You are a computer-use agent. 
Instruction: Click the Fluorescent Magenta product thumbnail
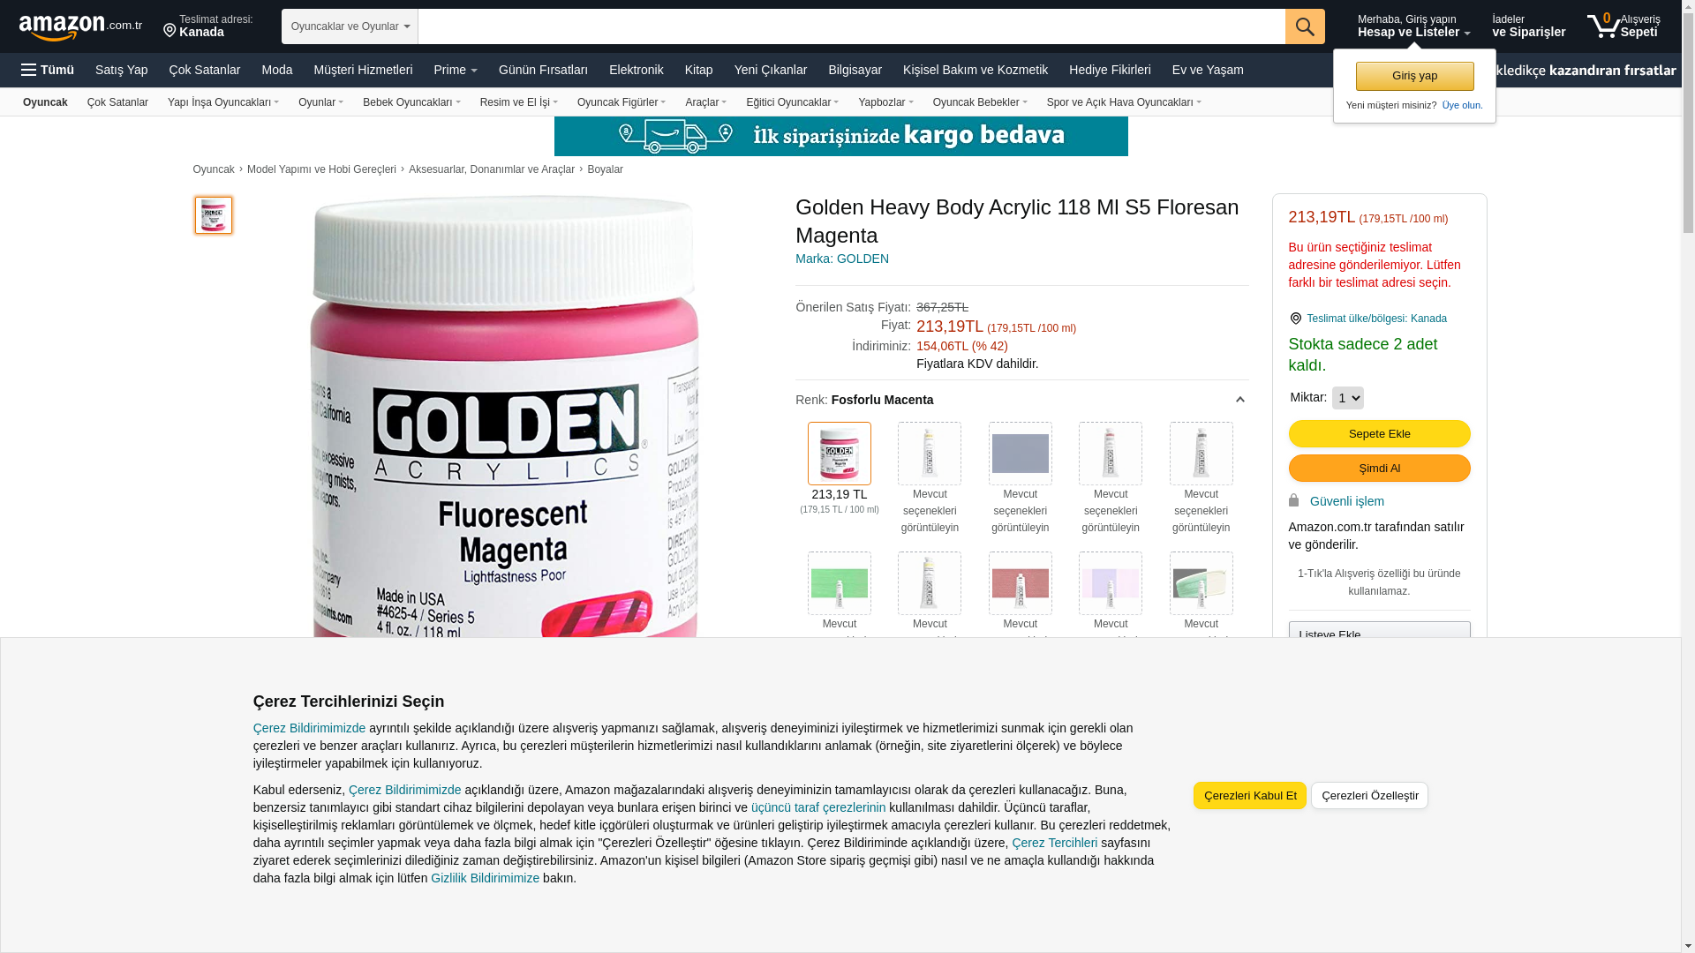tap(214, 215)
